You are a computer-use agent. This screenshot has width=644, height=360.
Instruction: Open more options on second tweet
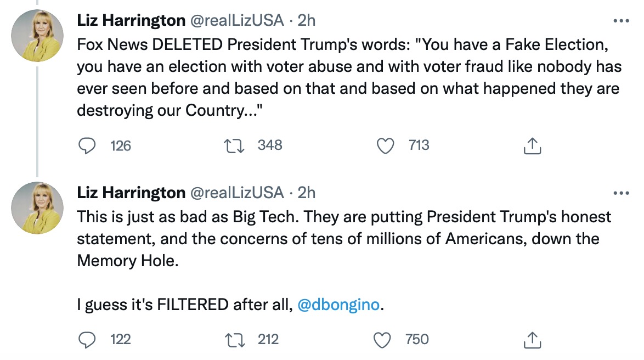point(620,193)
